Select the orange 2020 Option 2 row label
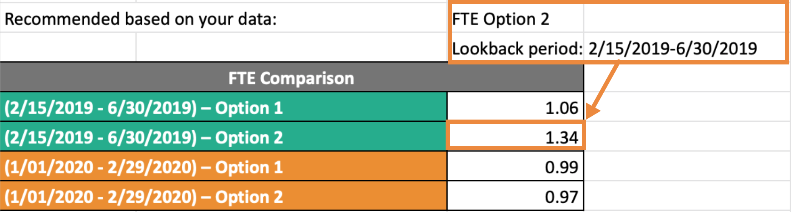The height and width of the screenshot is (212, 791). click(x=223, y=196)
